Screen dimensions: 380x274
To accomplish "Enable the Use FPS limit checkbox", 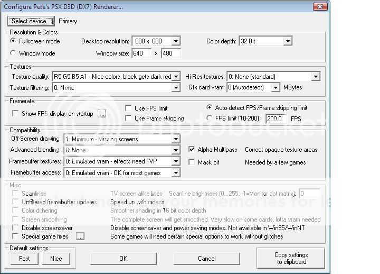I will tap(128, 108).
